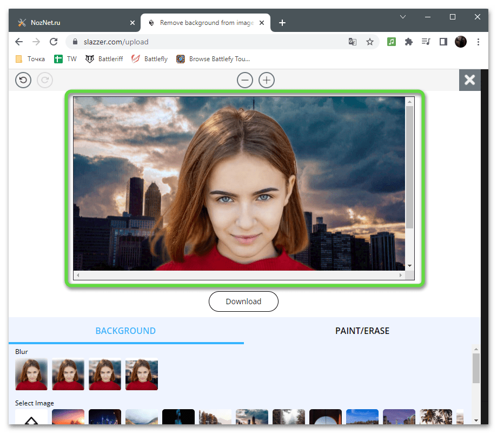Click the zoom in plus icon
The height and width of the screenshot is (433, 497).
click(x=266, y=81)
